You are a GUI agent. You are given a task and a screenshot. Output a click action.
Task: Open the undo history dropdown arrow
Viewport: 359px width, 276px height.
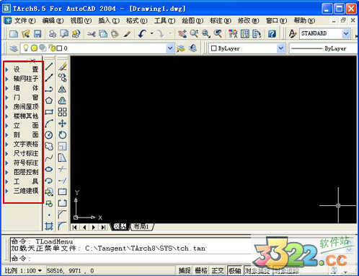pyautogui.click(x=152, y=33)
